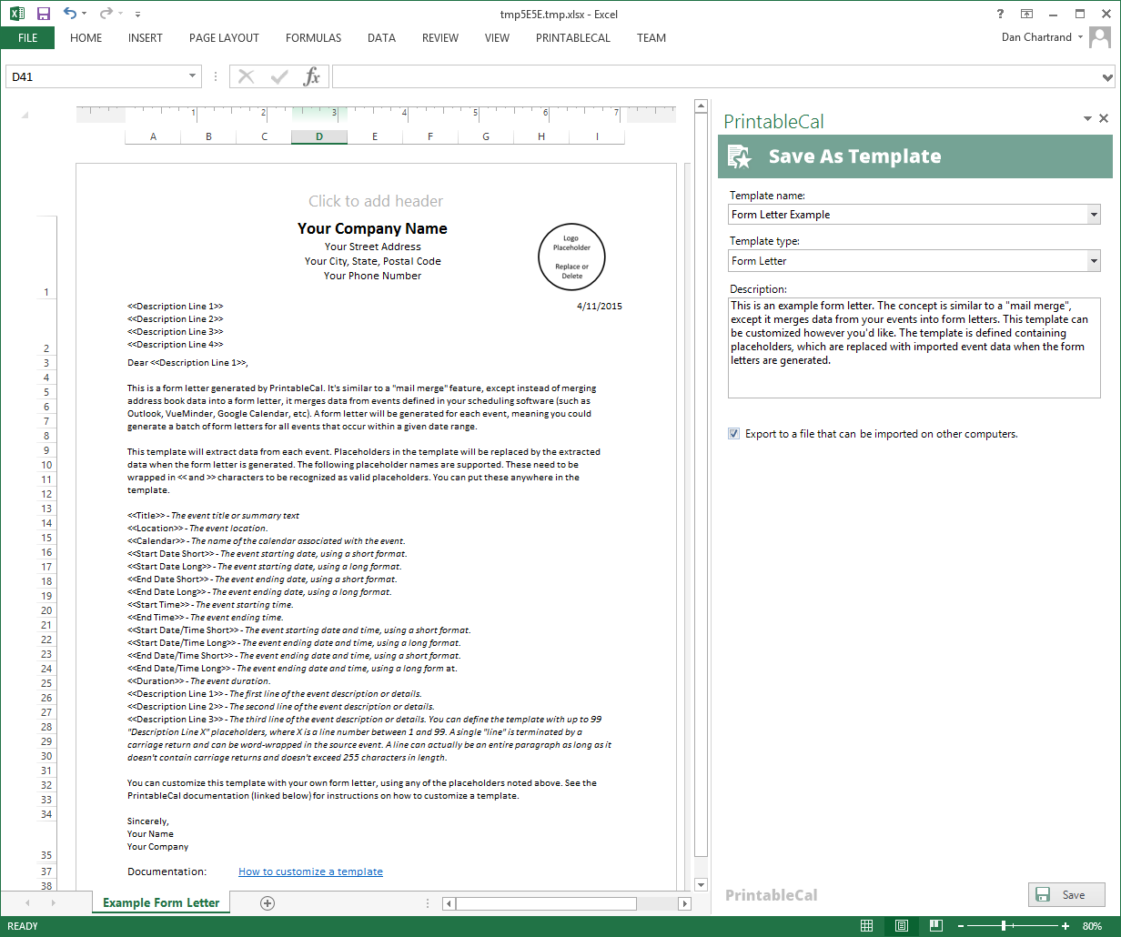Open Dan Chartrand account menu
The width and height of the screenshot is (1121, 937).
pyautogui.click(x=1042, y=37)
